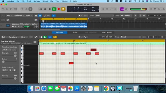This screenshot has height=93, width=166.
Task: Switch to Smart Tempo tab
Action: [107, 33]
